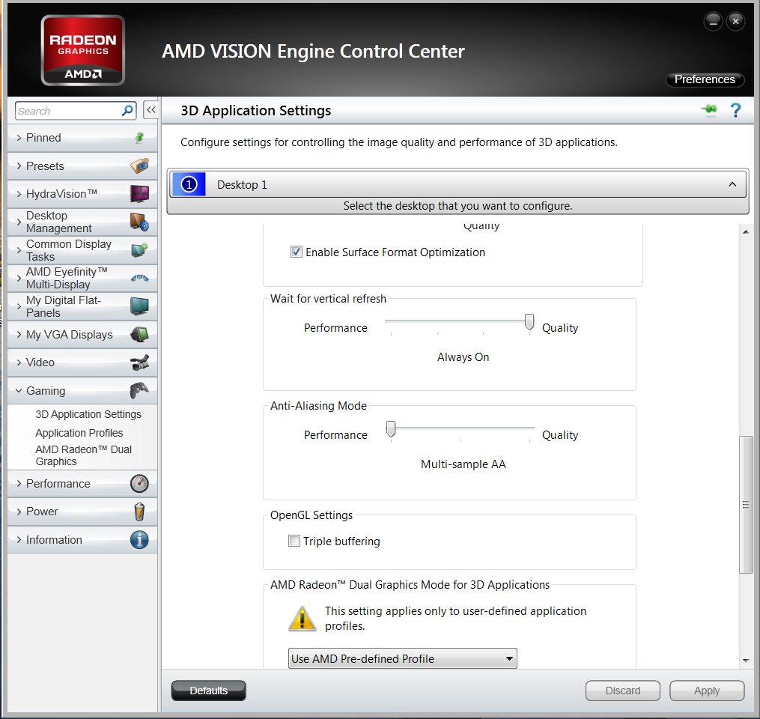
Task: Open the AMD Eyefinity Multi-Display category
Action: (x=82, y=279)
